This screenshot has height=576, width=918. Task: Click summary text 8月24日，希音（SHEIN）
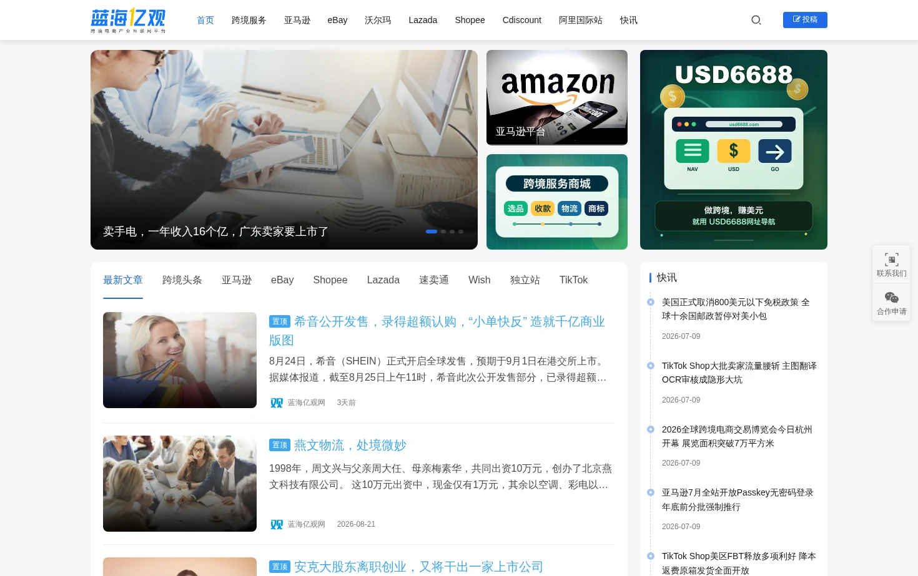coord(438,369)
